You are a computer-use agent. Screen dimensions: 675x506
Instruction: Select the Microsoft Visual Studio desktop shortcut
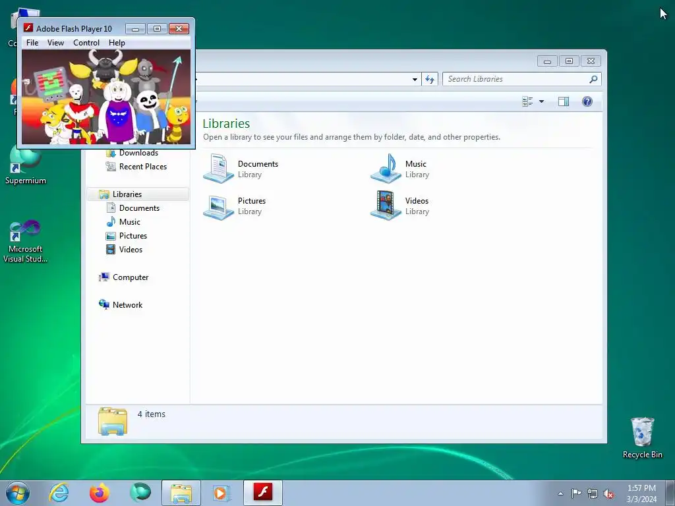pyautogui.click(x=26, y=241)
